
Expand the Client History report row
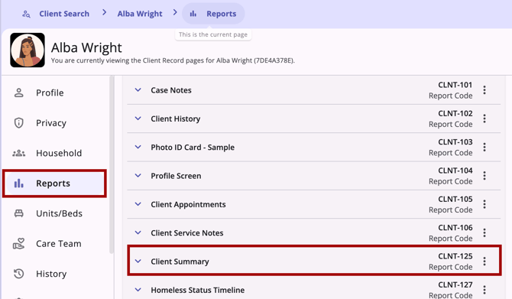pyautogui.click(x=138, y=119)
